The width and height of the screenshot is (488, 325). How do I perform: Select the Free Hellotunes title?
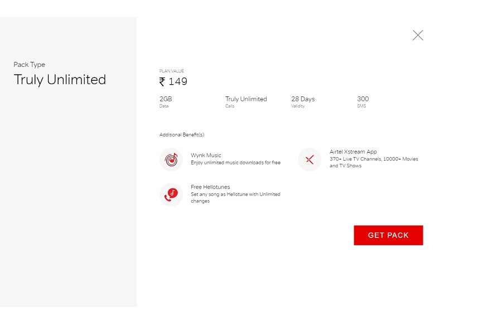(x=210, y=187)
